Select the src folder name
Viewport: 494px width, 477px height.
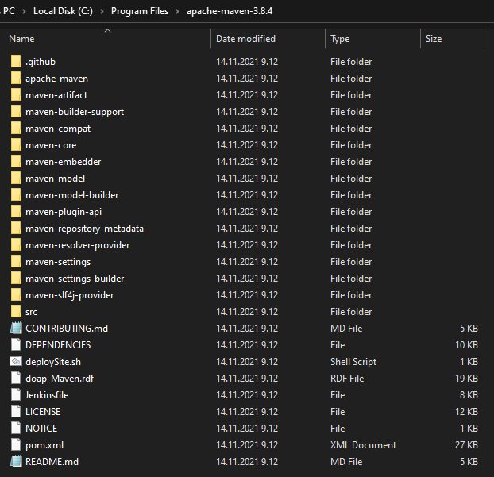[31, 312]
